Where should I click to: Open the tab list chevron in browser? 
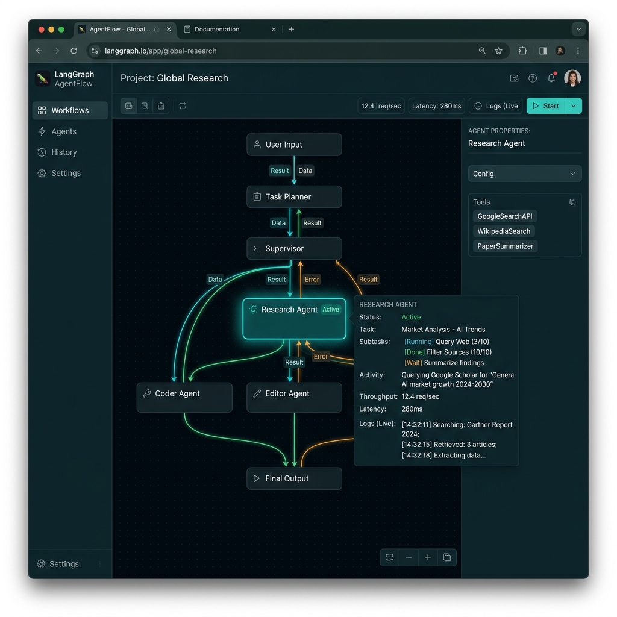pos(578,29)
